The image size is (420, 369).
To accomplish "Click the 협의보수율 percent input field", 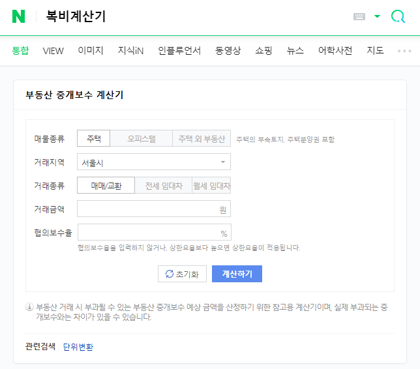I will [x=155, y=232].
